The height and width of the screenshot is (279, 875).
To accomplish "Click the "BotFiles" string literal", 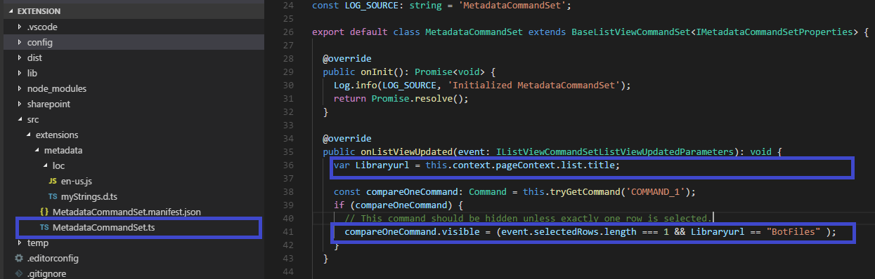I will [x=793, y=232].
